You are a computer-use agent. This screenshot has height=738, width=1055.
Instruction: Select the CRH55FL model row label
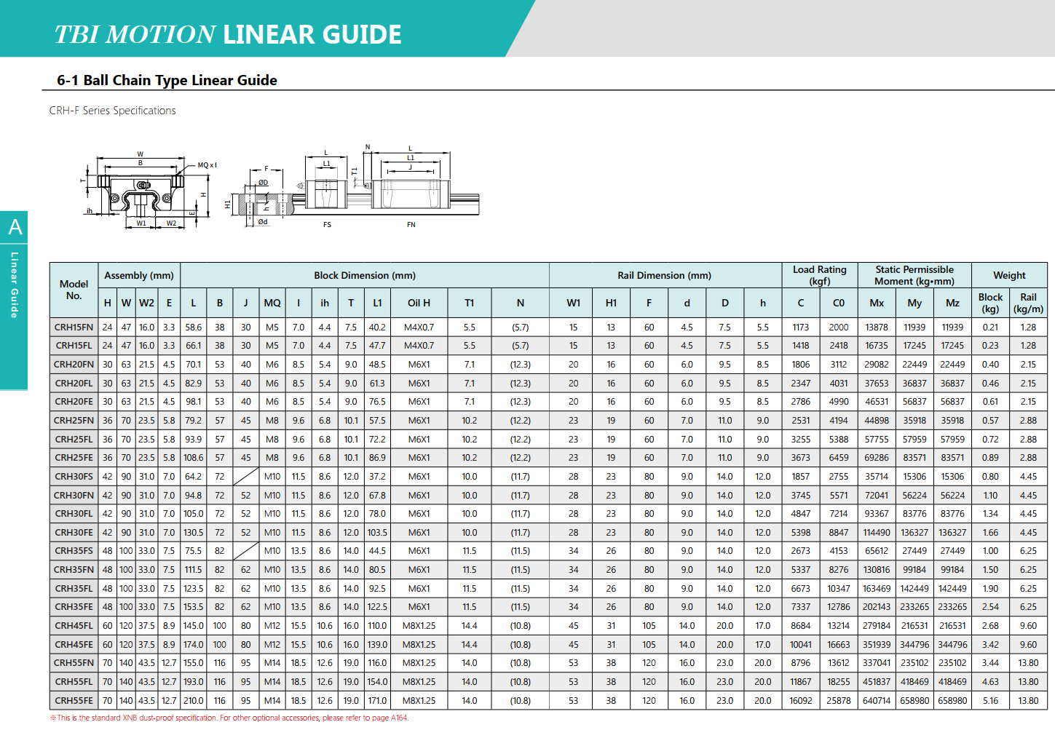pyautogui.click(x=74, y=682)
